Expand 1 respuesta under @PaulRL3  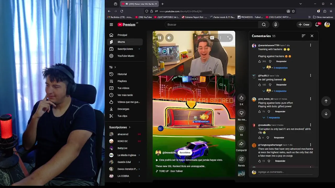(x=274, y=91)
